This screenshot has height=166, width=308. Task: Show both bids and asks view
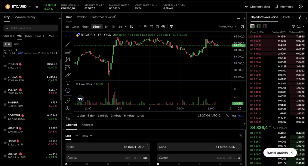(x=252, y=26)
